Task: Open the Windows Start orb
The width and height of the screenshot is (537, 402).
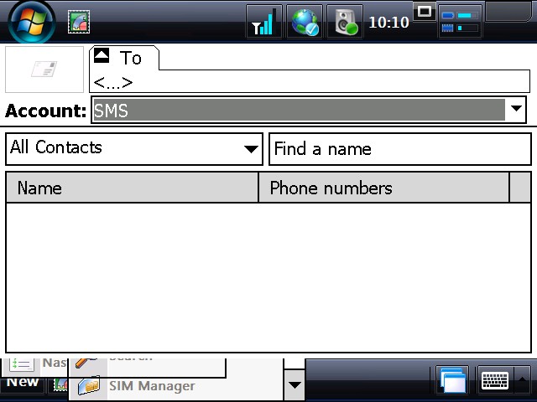Action: tap(32, 23)
